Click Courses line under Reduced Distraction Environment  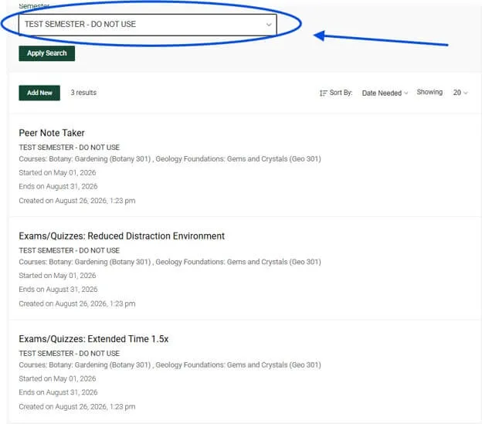click(170, 262)
